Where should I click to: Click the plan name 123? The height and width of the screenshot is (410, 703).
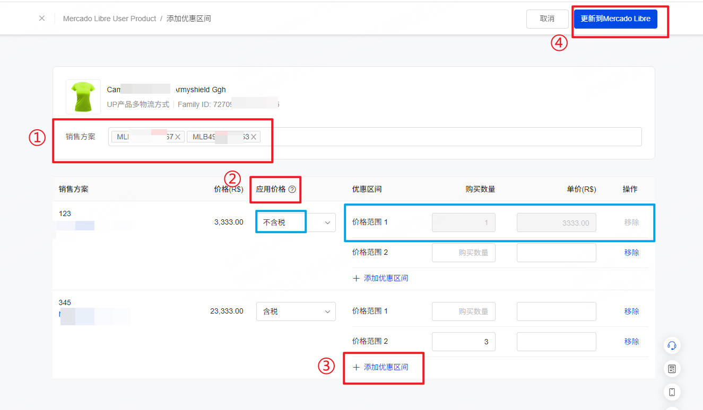65,214
